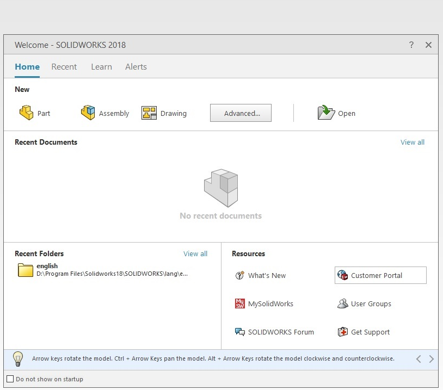
Task: Click the Do not show on startup label
Action: [50, 379]
